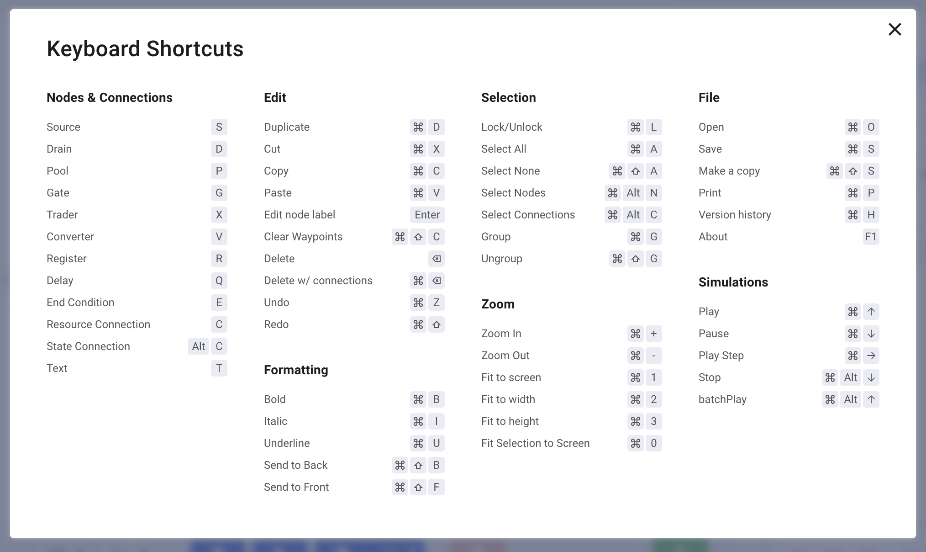Click the Fit to screen label
This screenshot has width=926, height=552.
pyautogui.click(x=511, y=377)
